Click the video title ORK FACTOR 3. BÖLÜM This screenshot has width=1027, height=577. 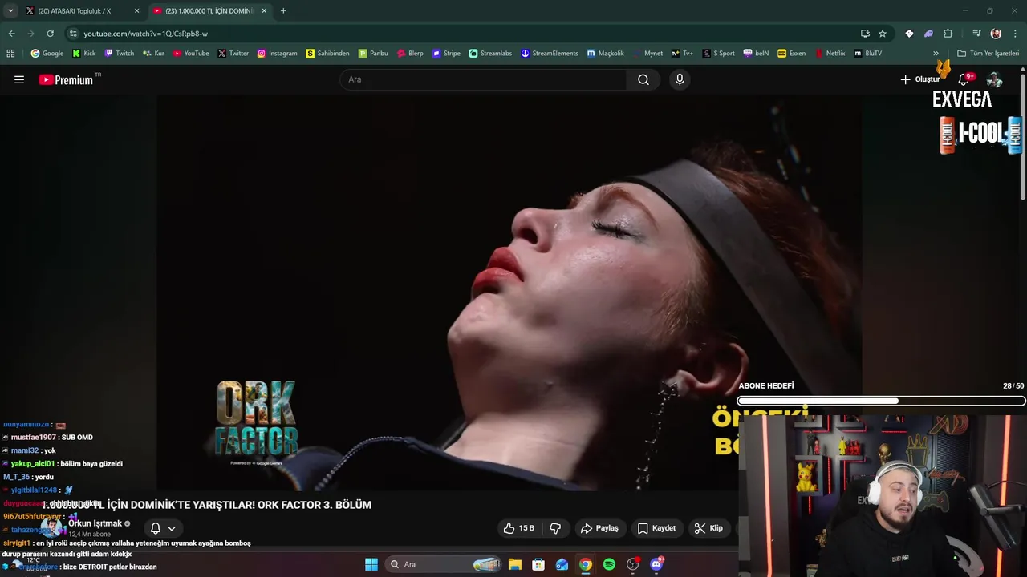[x=207, y=505]
